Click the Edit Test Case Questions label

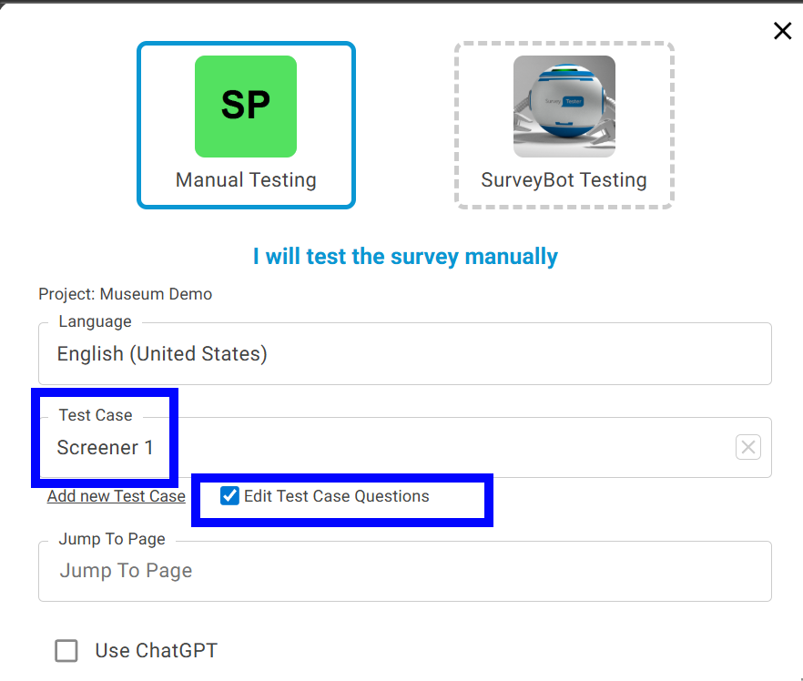tap(336, 496)
